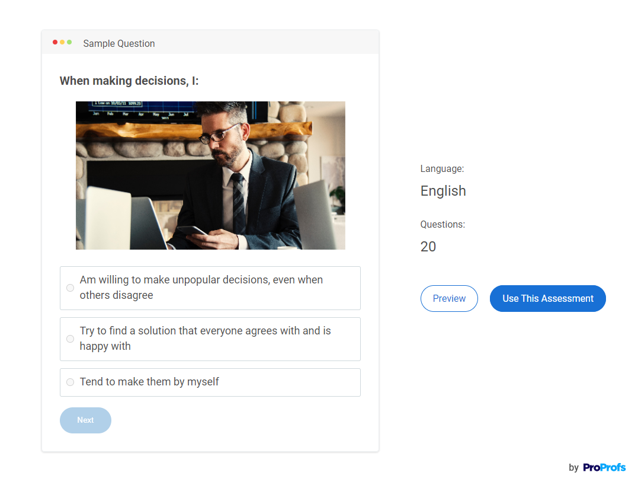Open the assessment Preview
638x485 pixels.
(x=448, y=298)
